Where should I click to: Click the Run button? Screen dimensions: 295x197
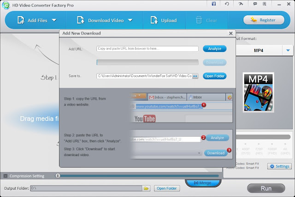coord(266,188)
